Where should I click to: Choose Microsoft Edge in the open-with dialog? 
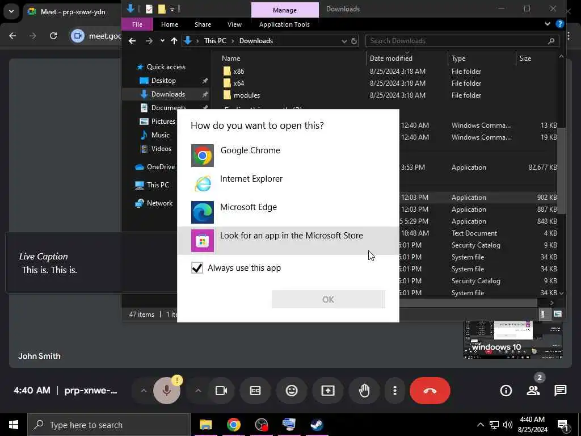[288, 212]
